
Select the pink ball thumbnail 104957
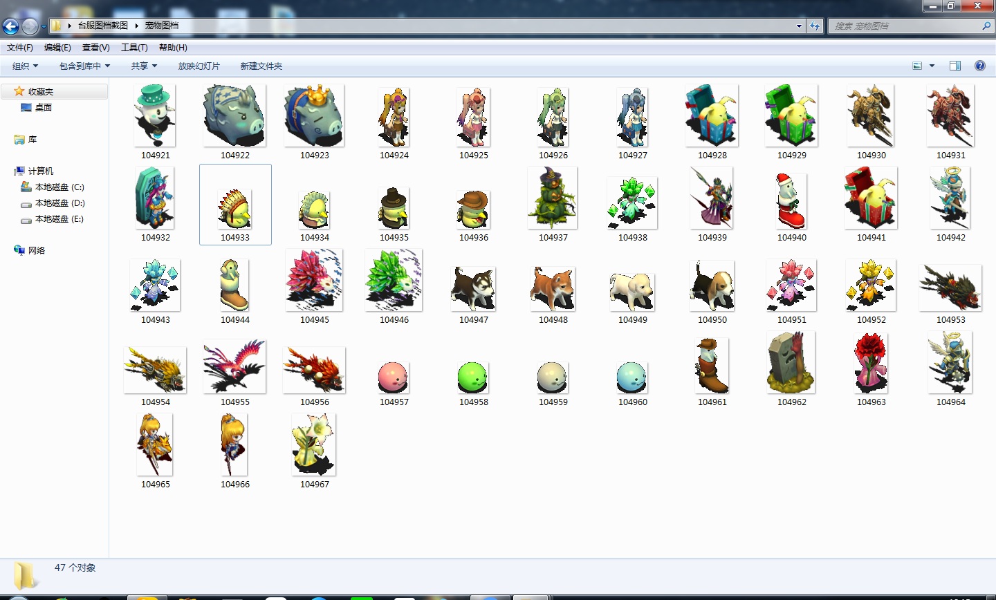coord(394,377)
